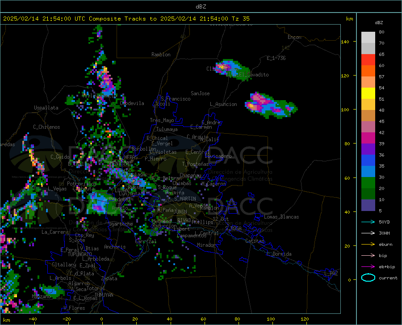This screenshot has height=325, width=402.
Task: Click the 50YD legend label
Action: [384, 222]
